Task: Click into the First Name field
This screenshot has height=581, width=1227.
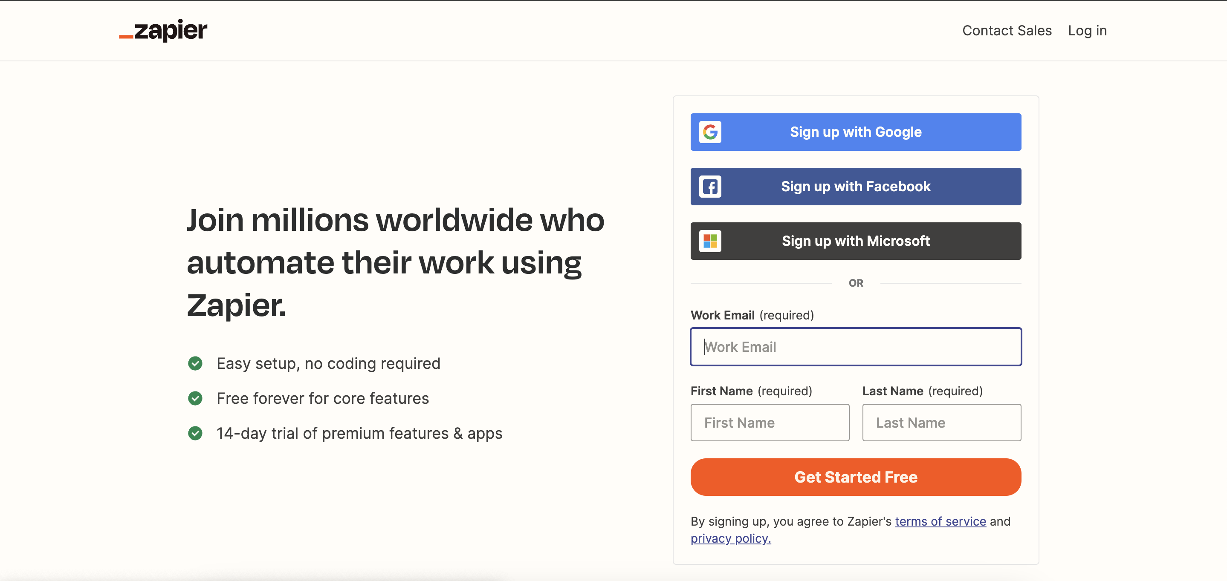Action: [770, 423]
